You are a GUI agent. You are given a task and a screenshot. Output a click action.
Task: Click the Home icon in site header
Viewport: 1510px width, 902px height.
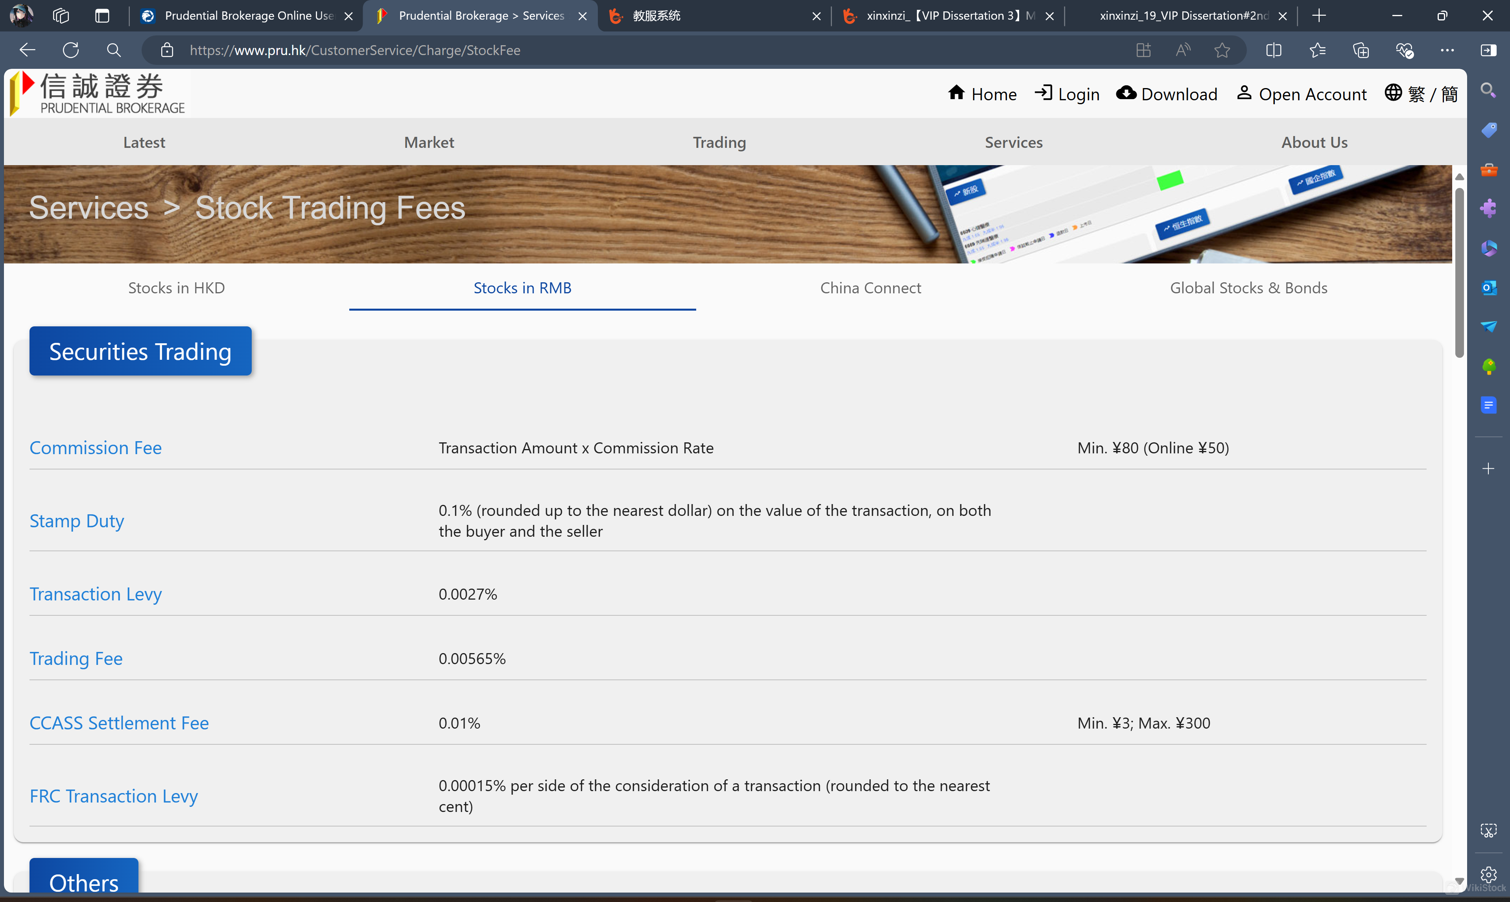(x=956, y=93)
